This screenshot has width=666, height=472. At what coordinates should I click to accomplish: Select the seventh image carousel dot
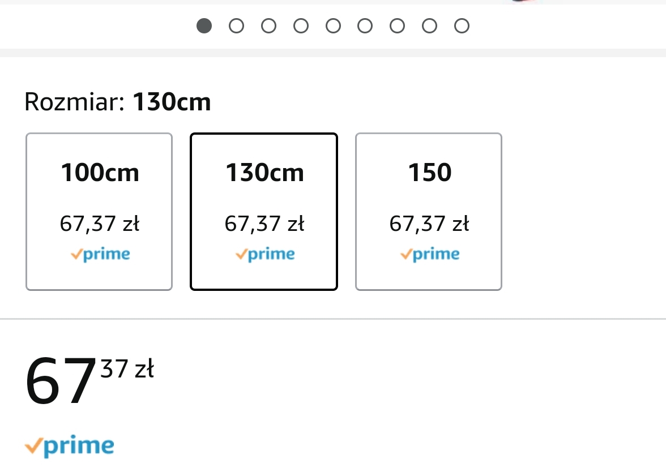pyautogui.click(x=398, y=26)
